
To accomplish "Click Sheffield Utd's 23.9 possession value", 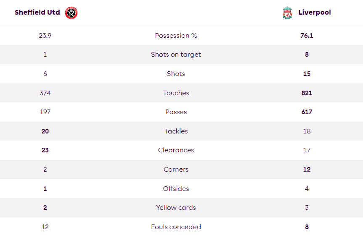I will [45, 36].
